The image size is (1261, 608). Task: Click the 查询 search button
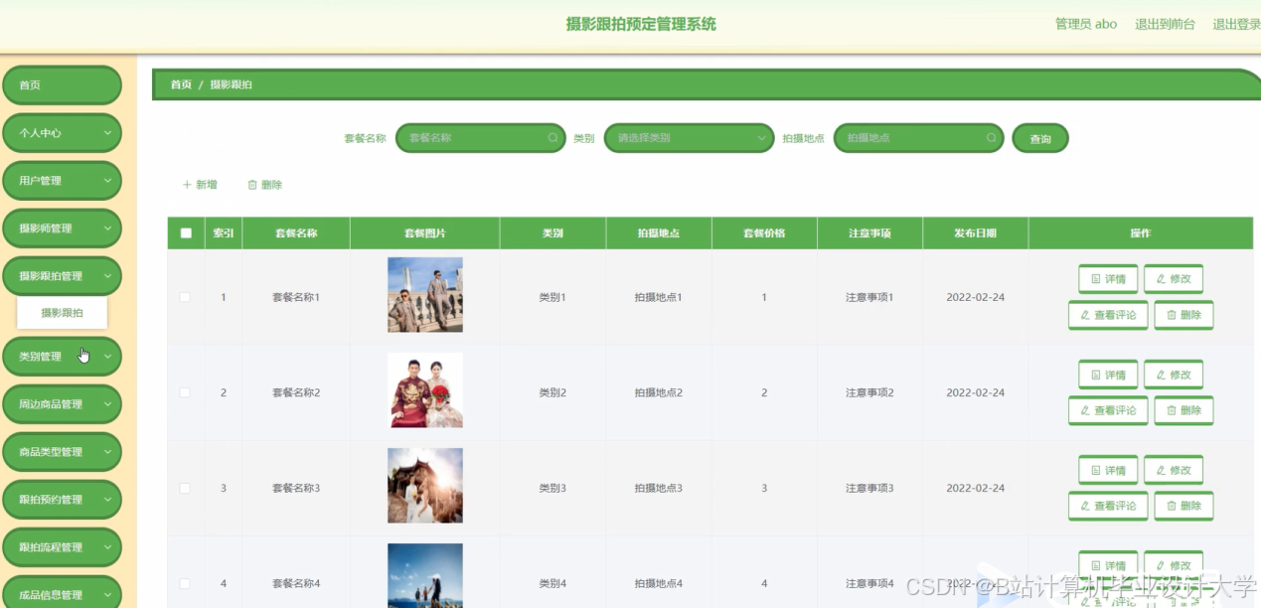pos(1040,139)
